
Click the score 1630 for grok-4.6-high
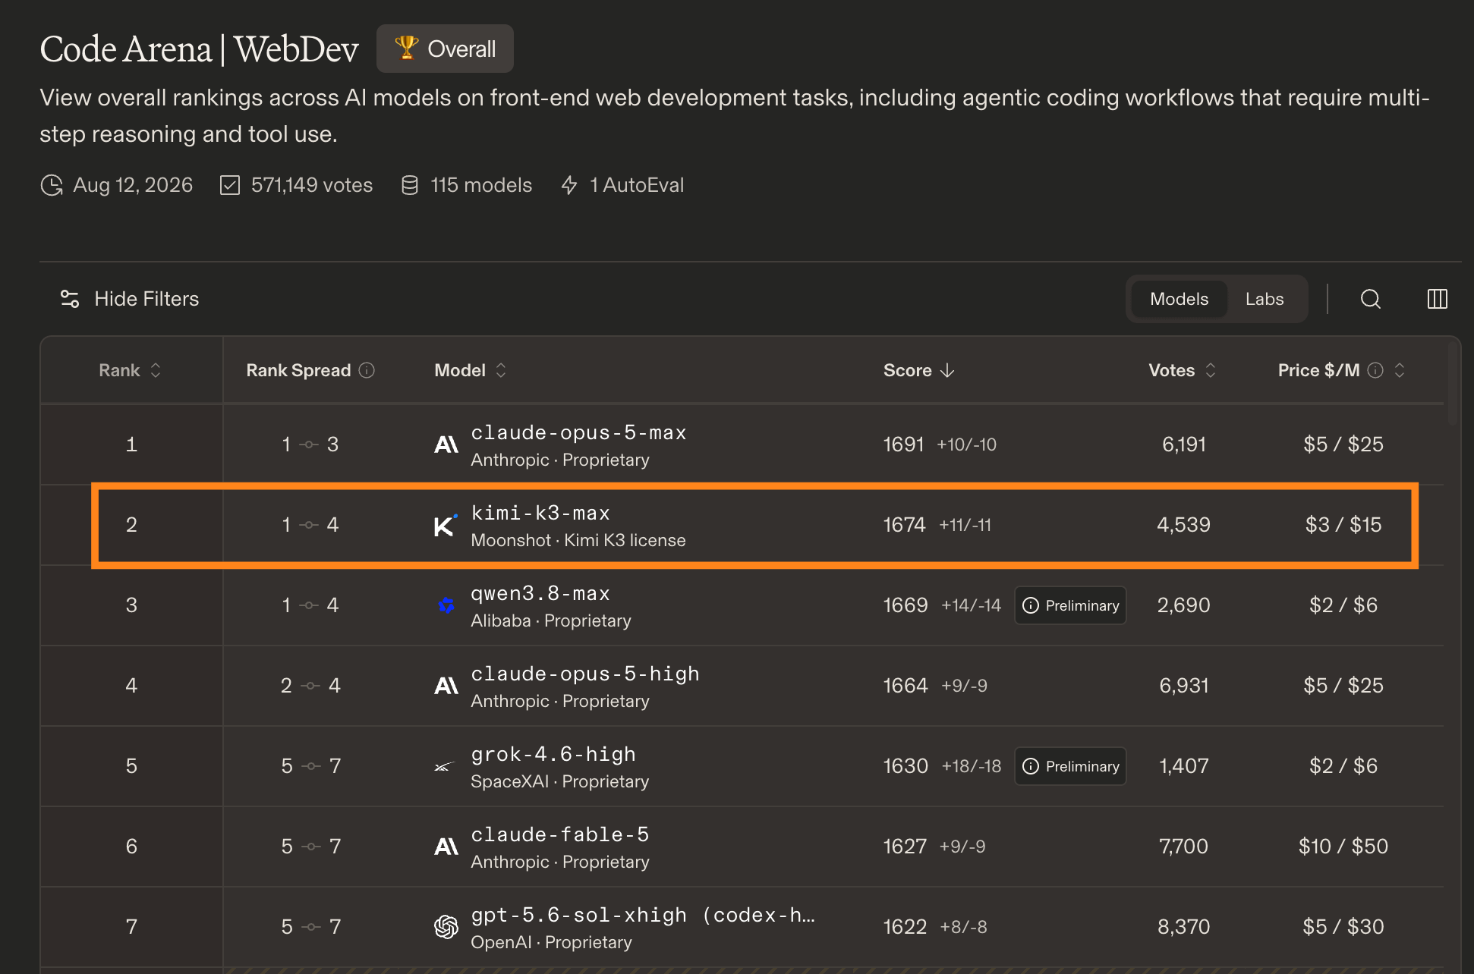click(x=906, y=766)
